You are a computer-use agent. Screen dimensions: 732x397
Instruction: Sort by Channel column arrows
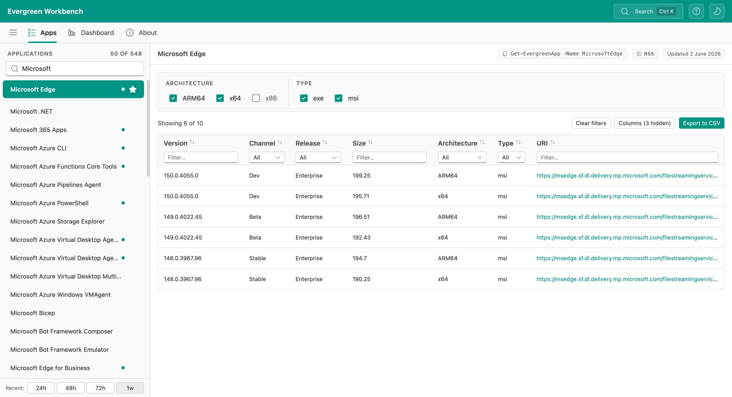pyautogui.click(x=280, y=142)
